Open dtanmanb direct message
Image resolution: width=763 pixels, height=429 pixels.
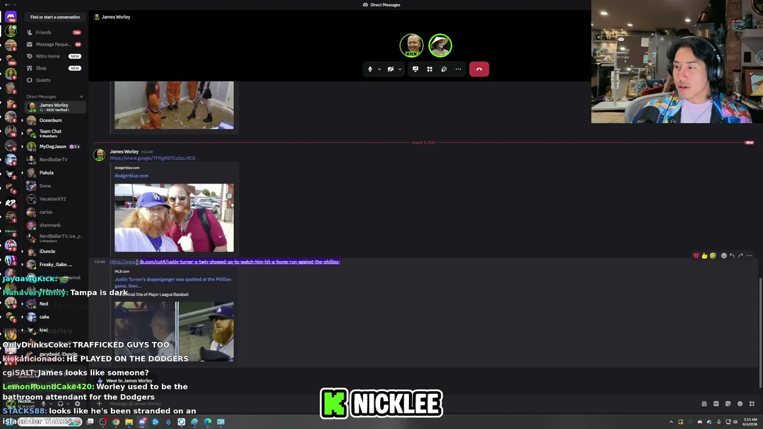pos(55,225)
